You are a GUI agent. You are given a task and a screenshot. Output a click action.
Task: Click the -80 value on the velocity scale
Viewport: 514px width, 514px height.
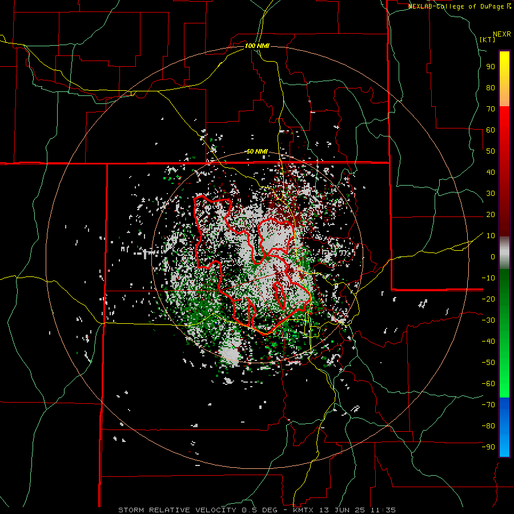(488, 426)
